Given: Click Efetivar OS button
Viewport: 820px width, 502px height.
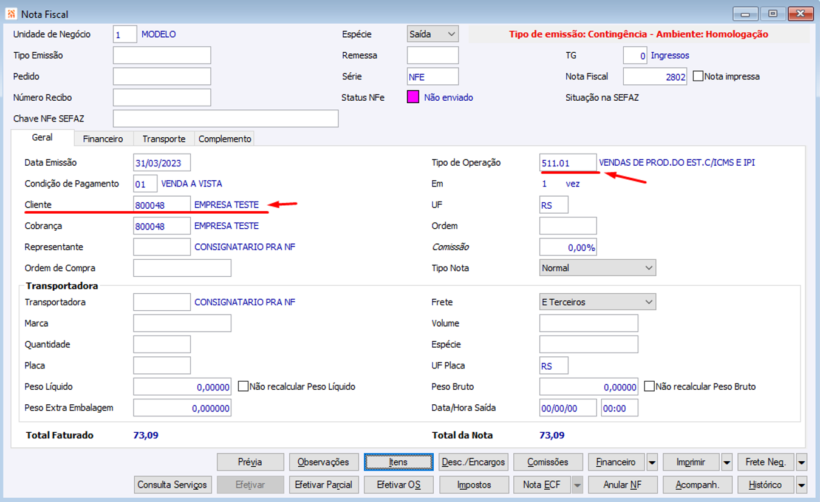Looking at the screenshot, I should click(x=398, y=485).
